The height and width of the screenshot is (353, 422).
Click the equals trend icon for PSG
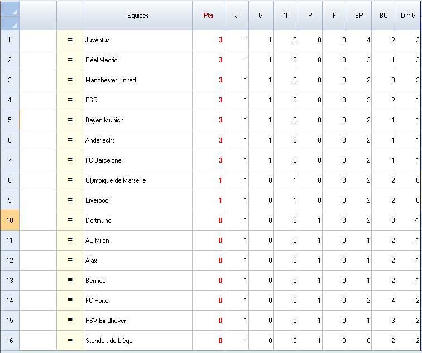point(70,100)
